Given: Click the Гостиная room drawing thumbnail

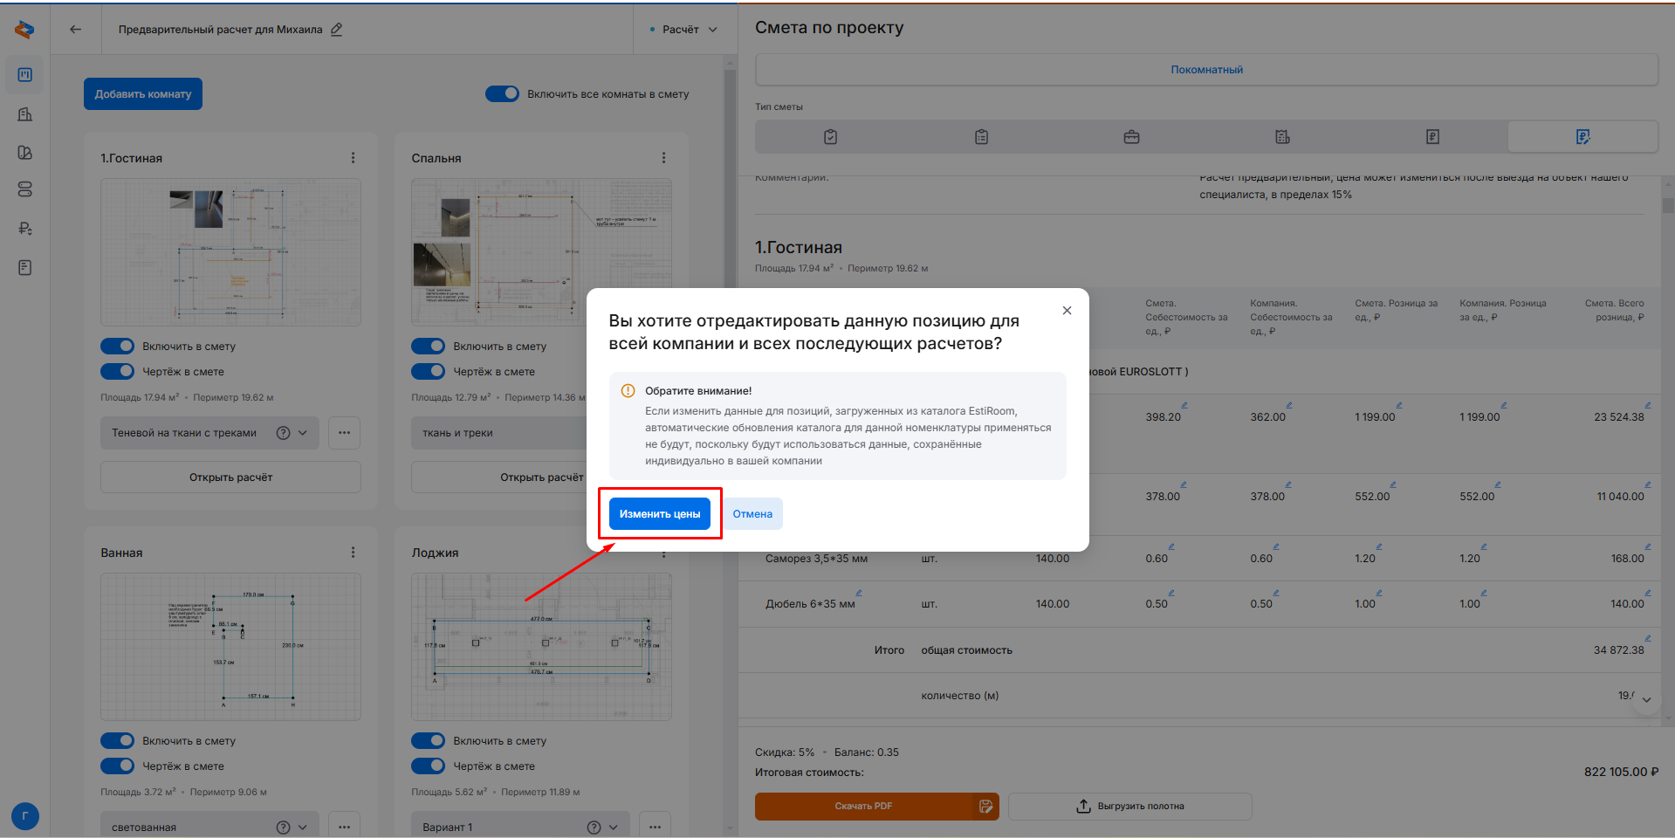Looking at the screenshot, I should (x=230, y=252).
